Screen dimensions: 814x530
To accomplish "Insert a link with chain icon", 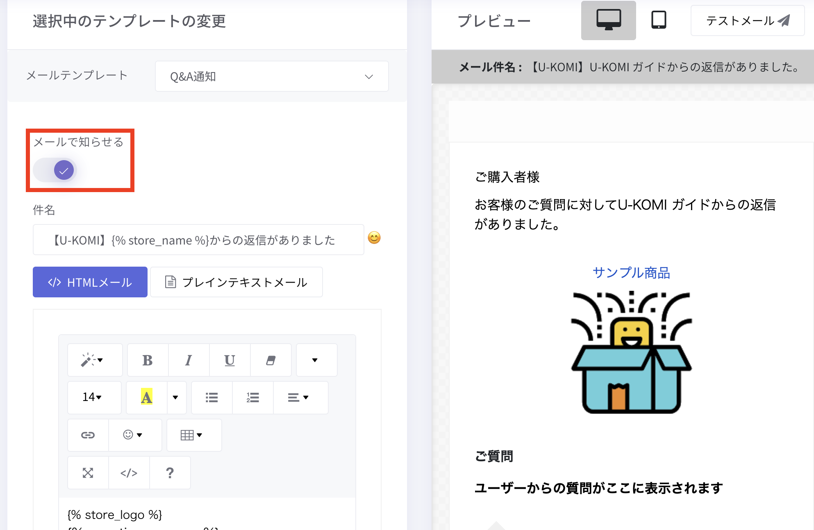I will pos(88,435).
